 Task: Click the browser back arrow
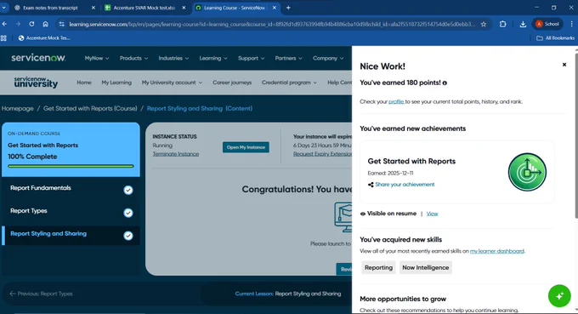pos(4,24)
